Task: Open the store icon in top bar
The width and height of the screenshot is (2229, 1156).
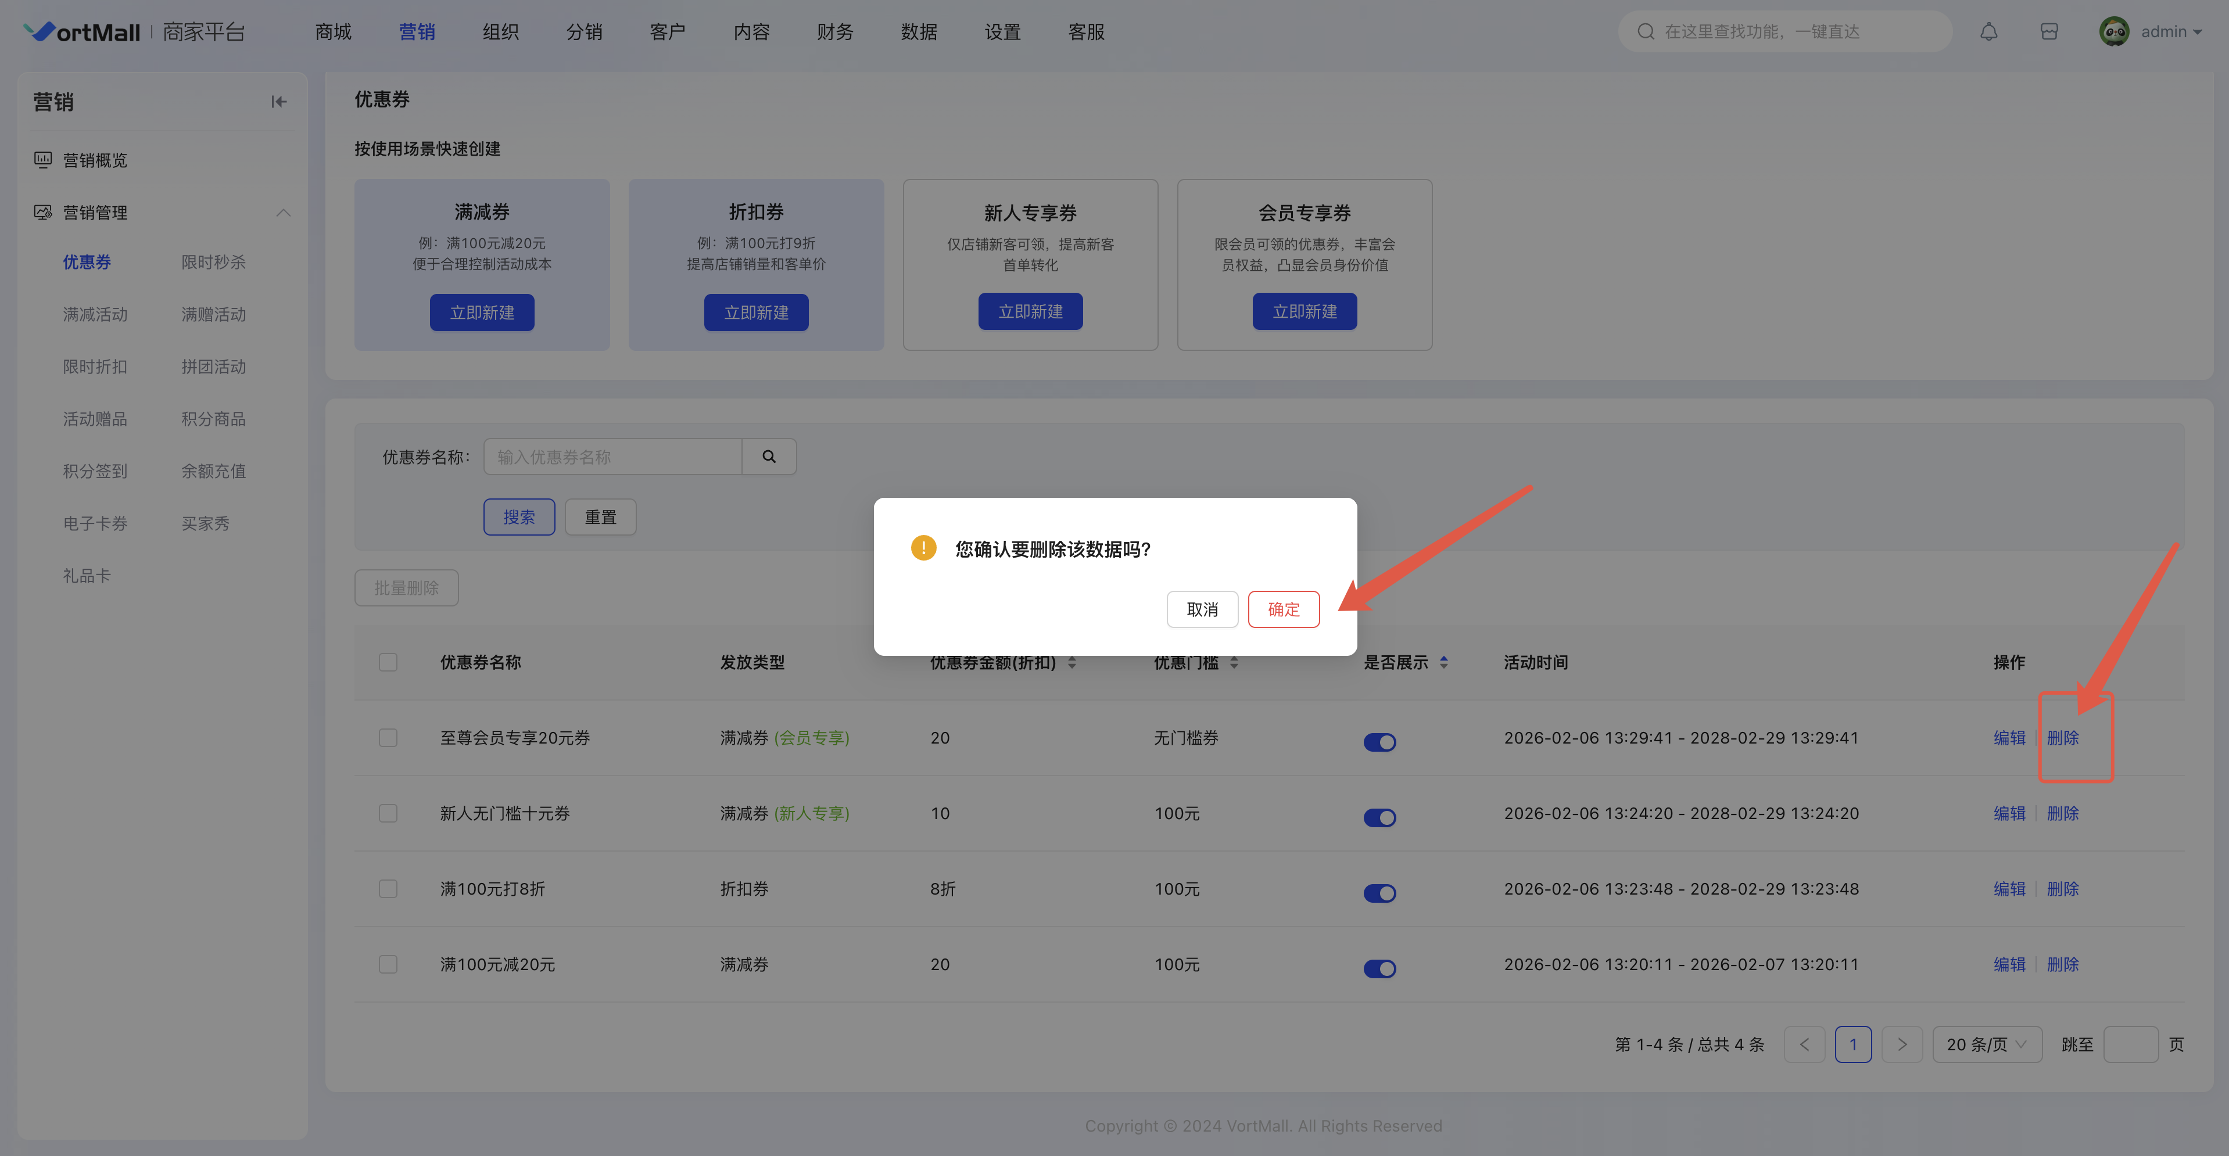Action: [x=2048, y=32]
